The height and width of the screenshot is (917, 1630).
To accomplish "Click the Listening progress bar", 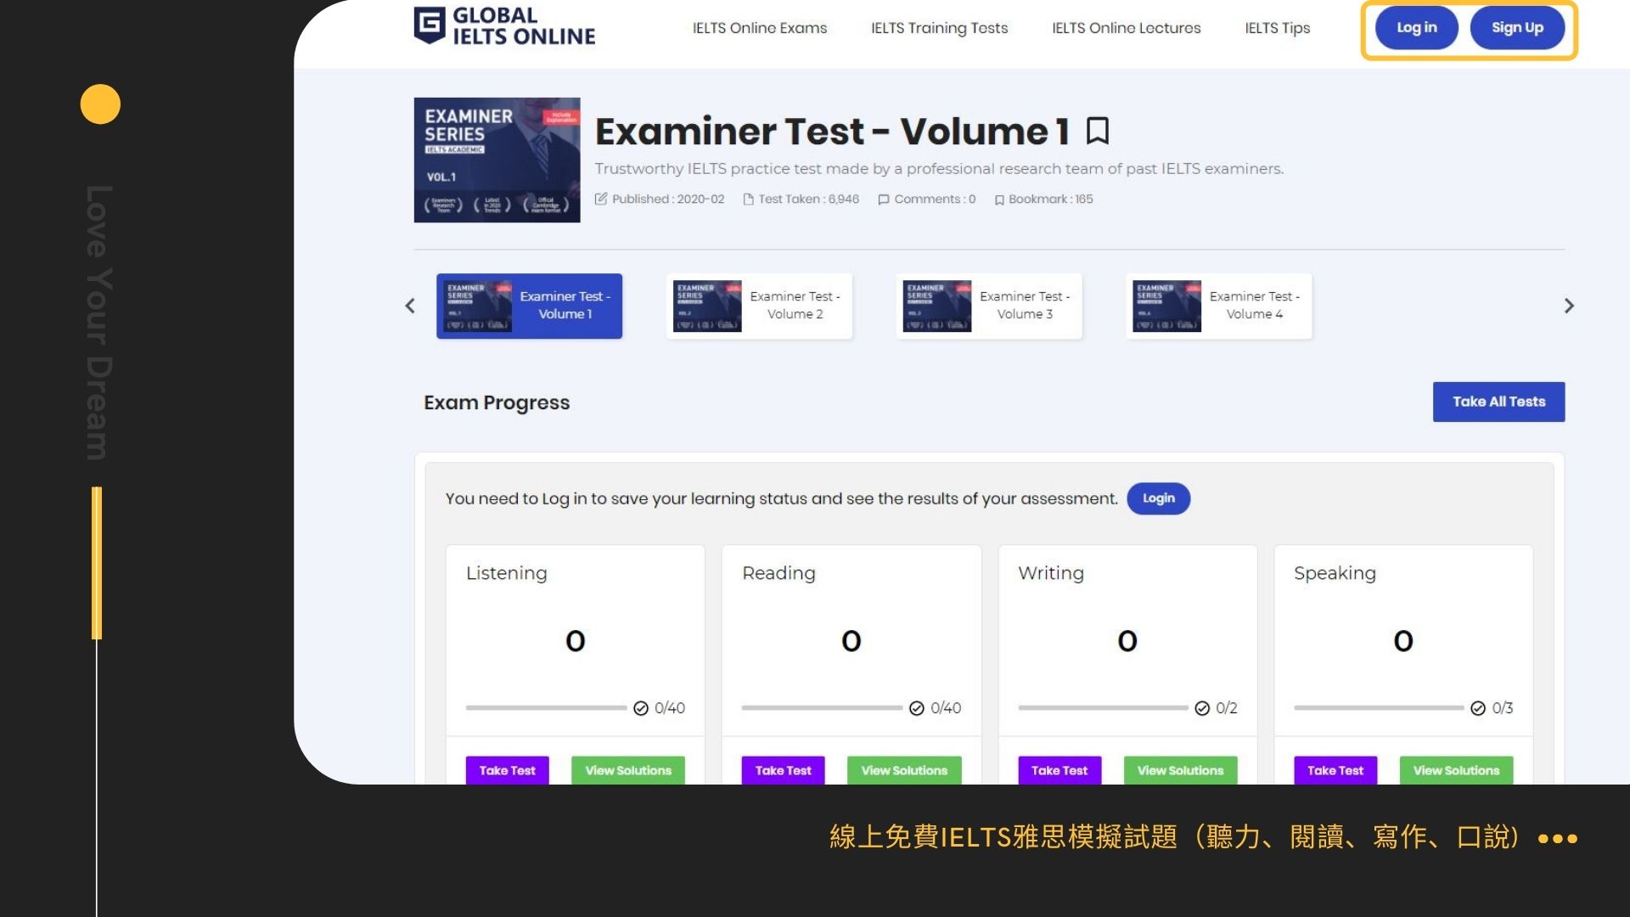I will pos(546,707).
